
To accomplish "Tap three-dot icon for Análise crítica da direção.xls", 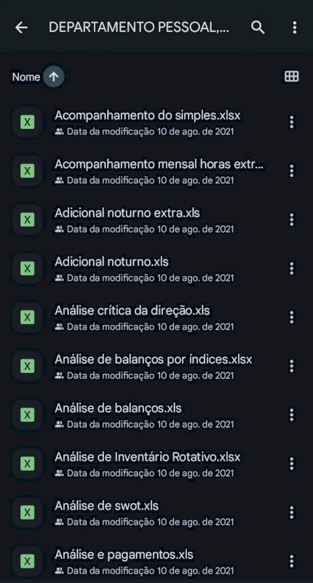I will (x=292, y=317).
